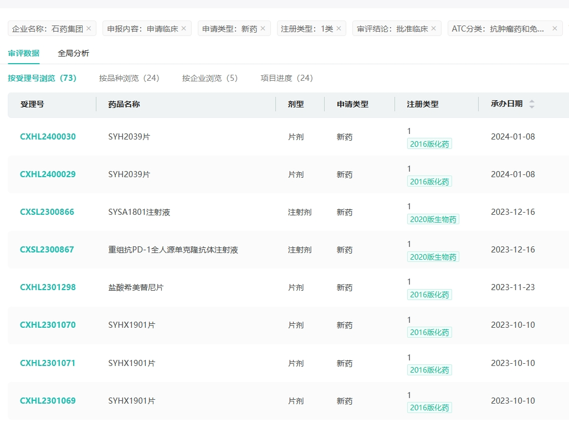
Task: Open acceptance number CXHL2301069
Action: [48, 401]
